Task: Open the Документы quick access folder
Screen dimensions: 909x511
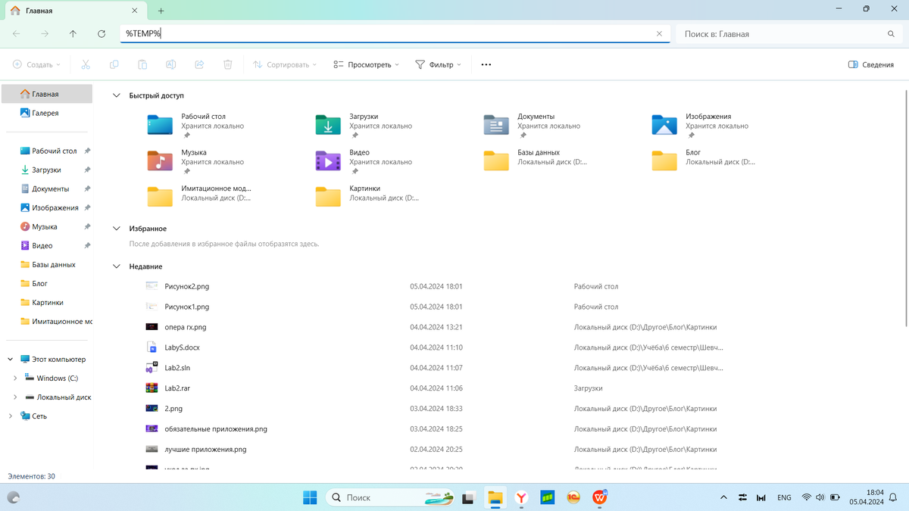Action: [x=533, y=125]
